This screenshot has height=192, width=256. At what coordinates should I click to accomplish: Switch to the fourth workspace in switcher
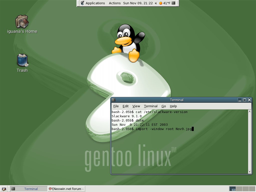coord(252,189)
